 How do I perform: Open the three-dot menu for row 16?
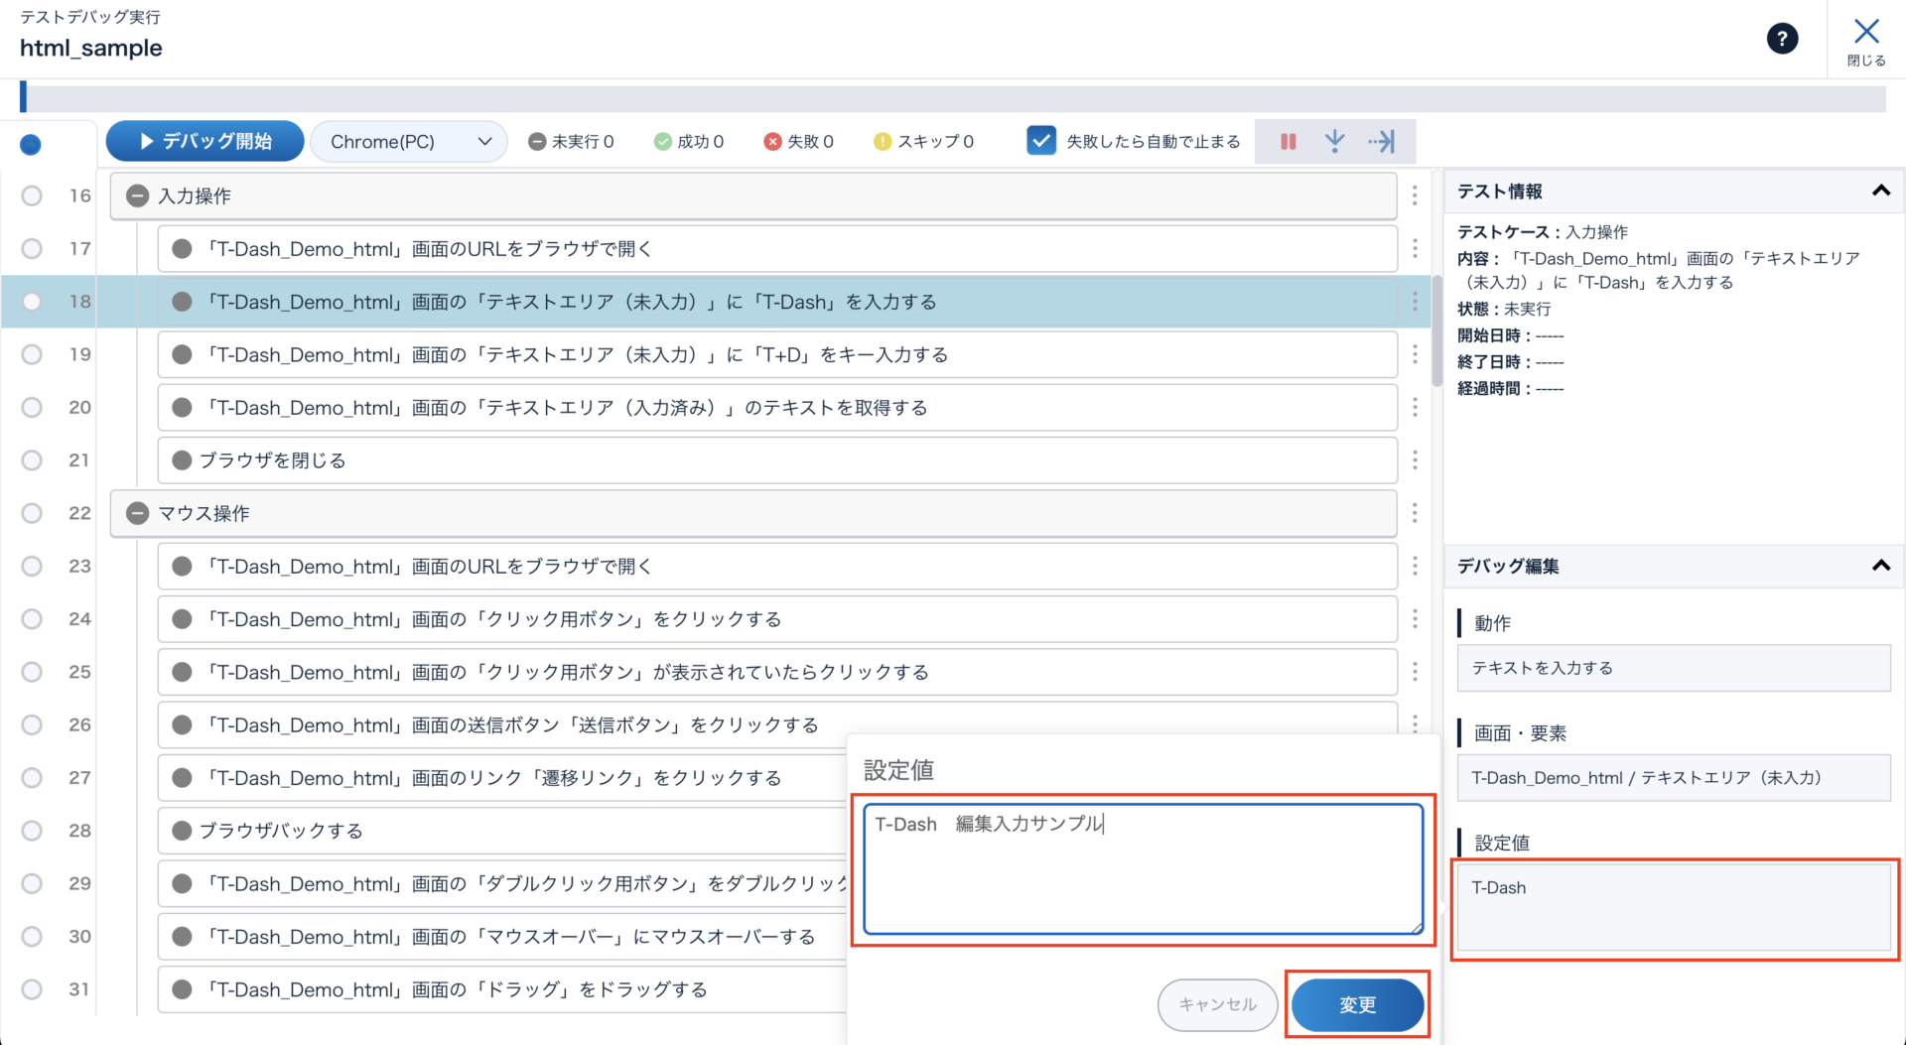(1415, 196)
